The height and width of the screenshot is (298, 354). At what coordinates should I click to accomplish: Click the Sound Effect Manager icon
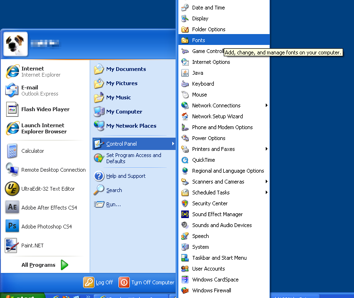coord(185,214)
